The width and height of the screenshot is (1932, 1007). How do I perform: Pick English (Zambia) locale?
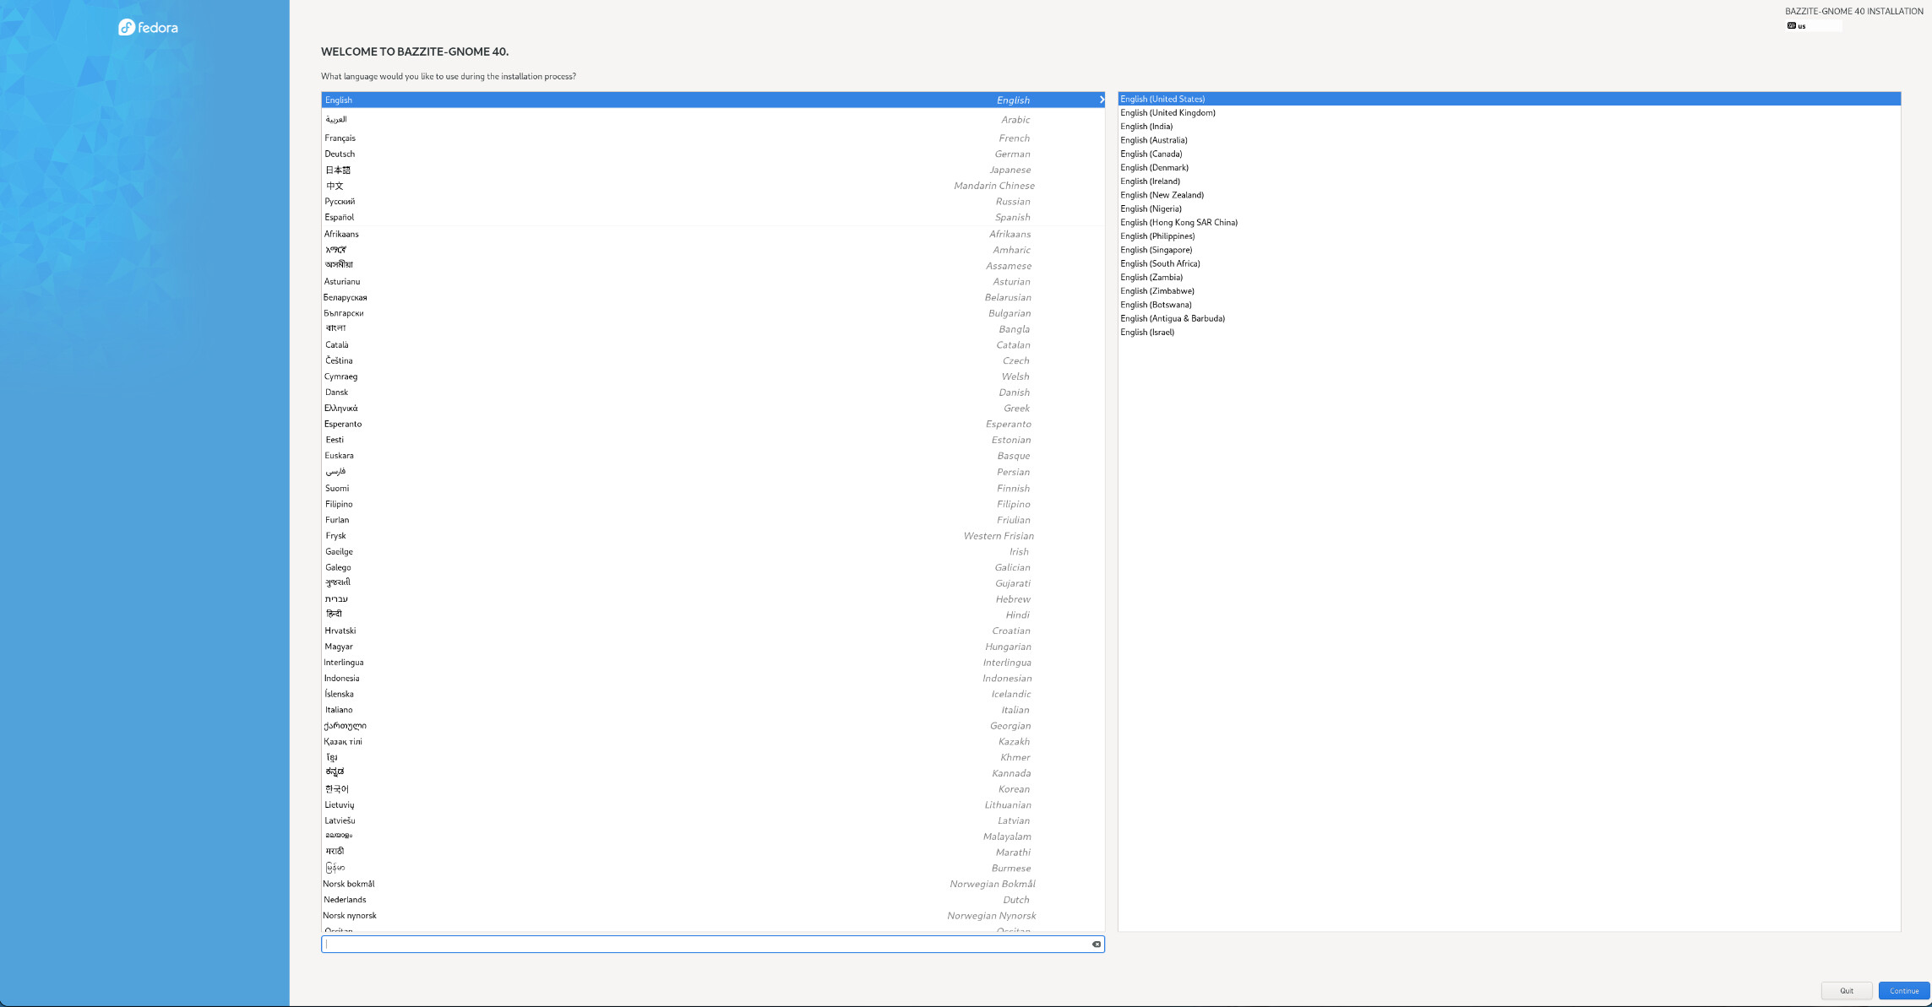1509,277
